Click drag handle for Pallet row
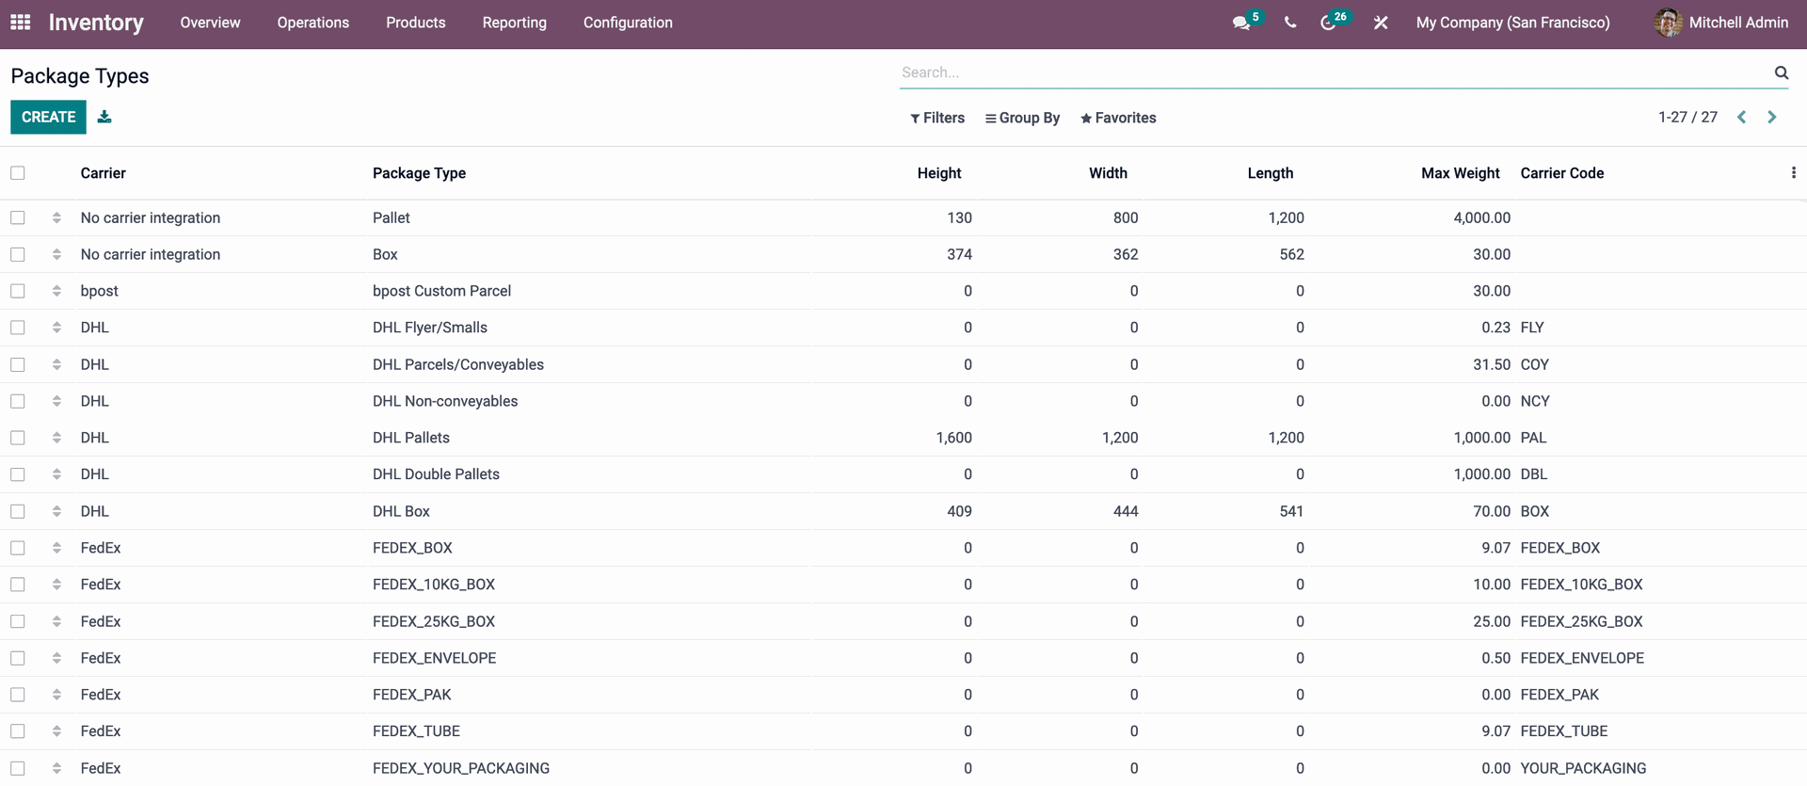This screenshot has width=1807, height=786. coord(56,217)
